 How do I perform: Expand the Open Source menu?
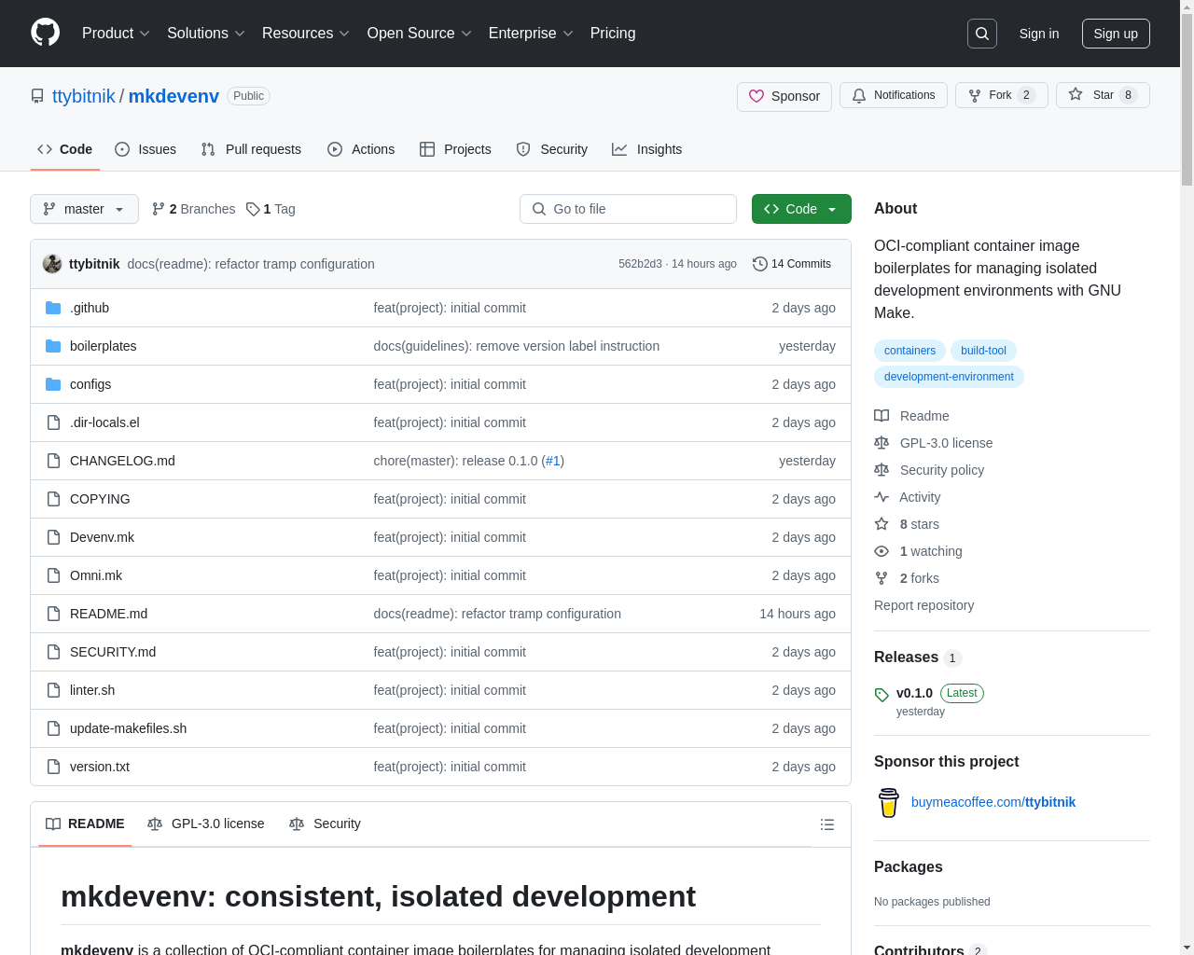tap(420, 34)
